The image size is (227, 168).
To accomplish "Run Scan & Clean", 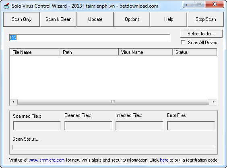I will [x=58, y=19].
